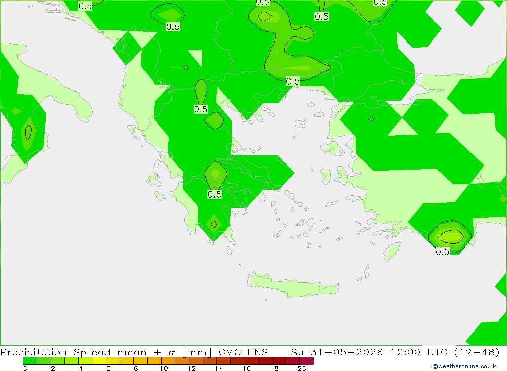The width and height of the screenshot is (507, 371).
Task: Click the 0.5 label under the Turkish yellow-green maximum
Action: click(442, 252)
